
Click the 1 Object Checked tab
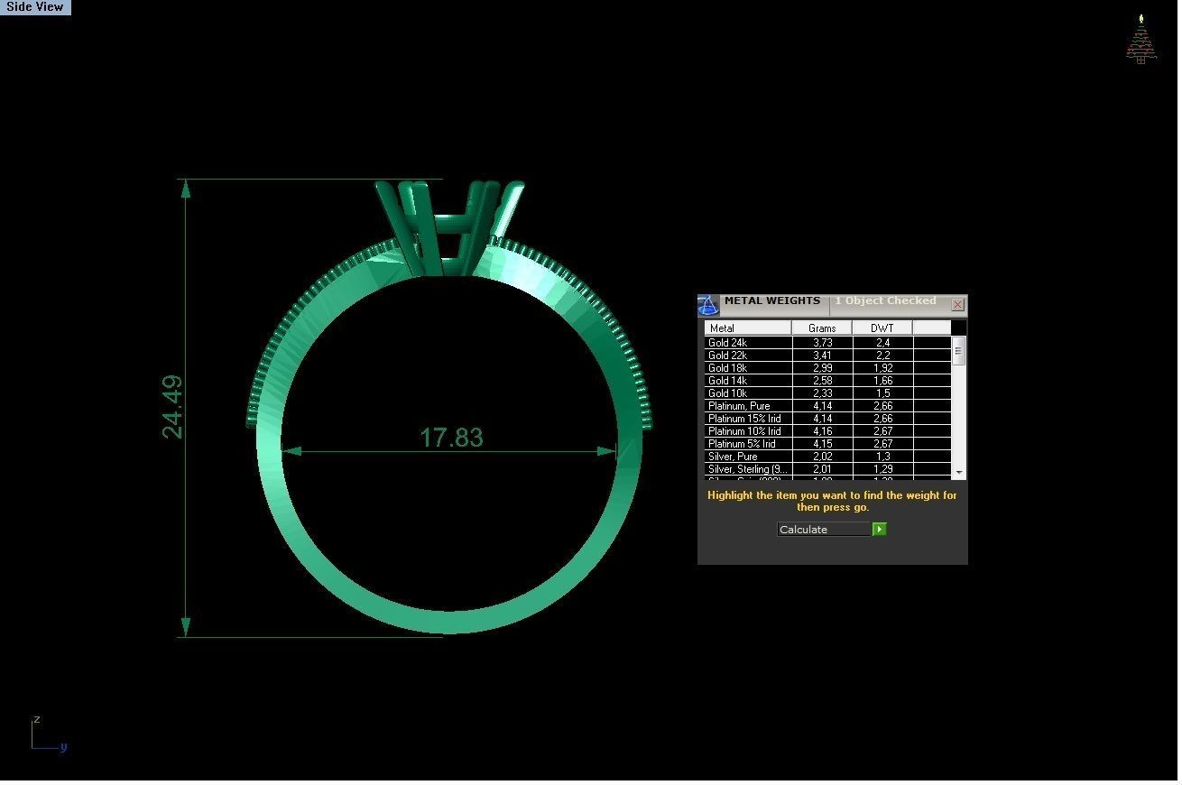[x=886, y=301]
